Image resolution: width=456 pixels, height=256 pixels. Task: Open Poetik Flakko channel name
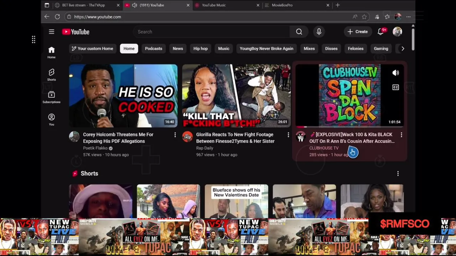(x=95, y=148)
